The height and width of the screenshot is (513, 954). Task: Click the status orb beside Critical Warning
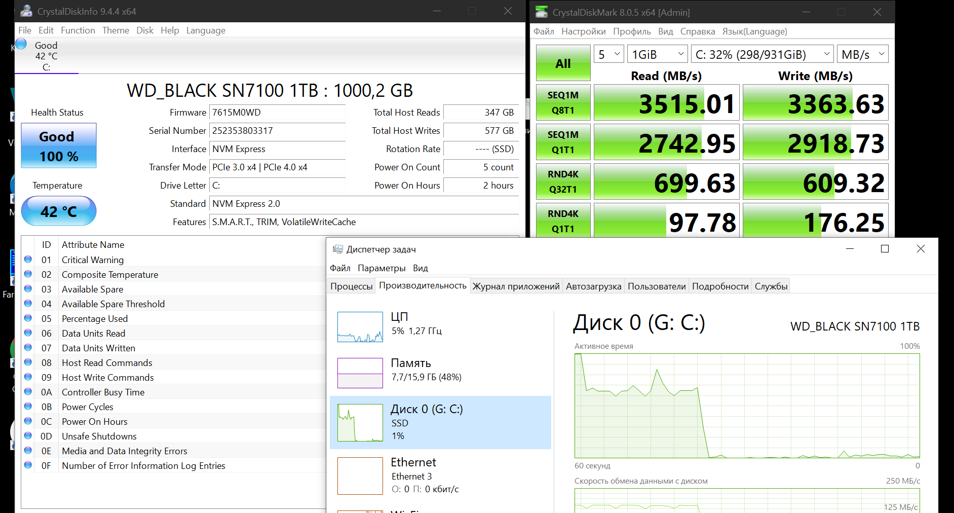point(28,260)
